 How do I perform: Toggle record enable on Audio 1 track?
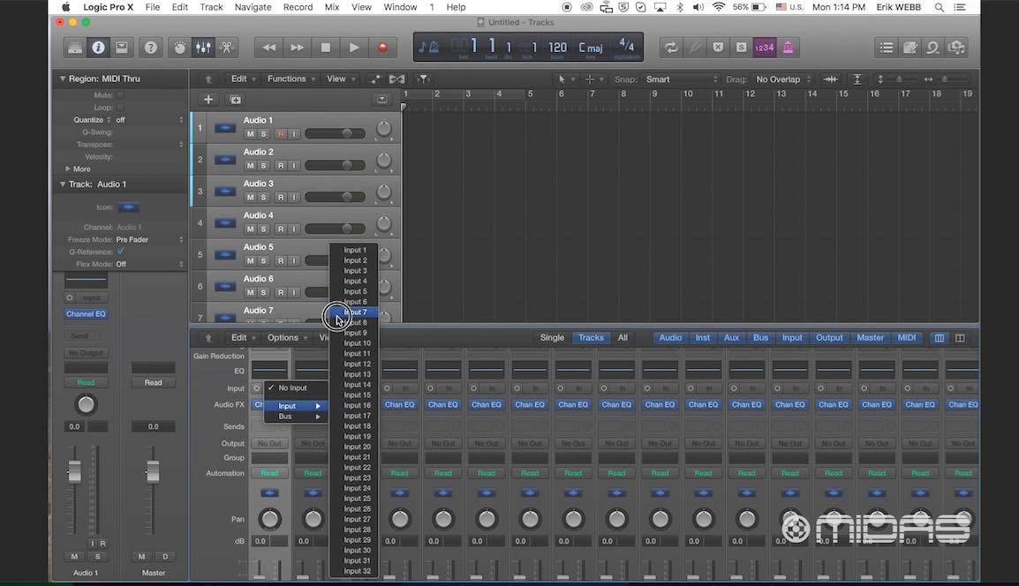click(280, 134)
